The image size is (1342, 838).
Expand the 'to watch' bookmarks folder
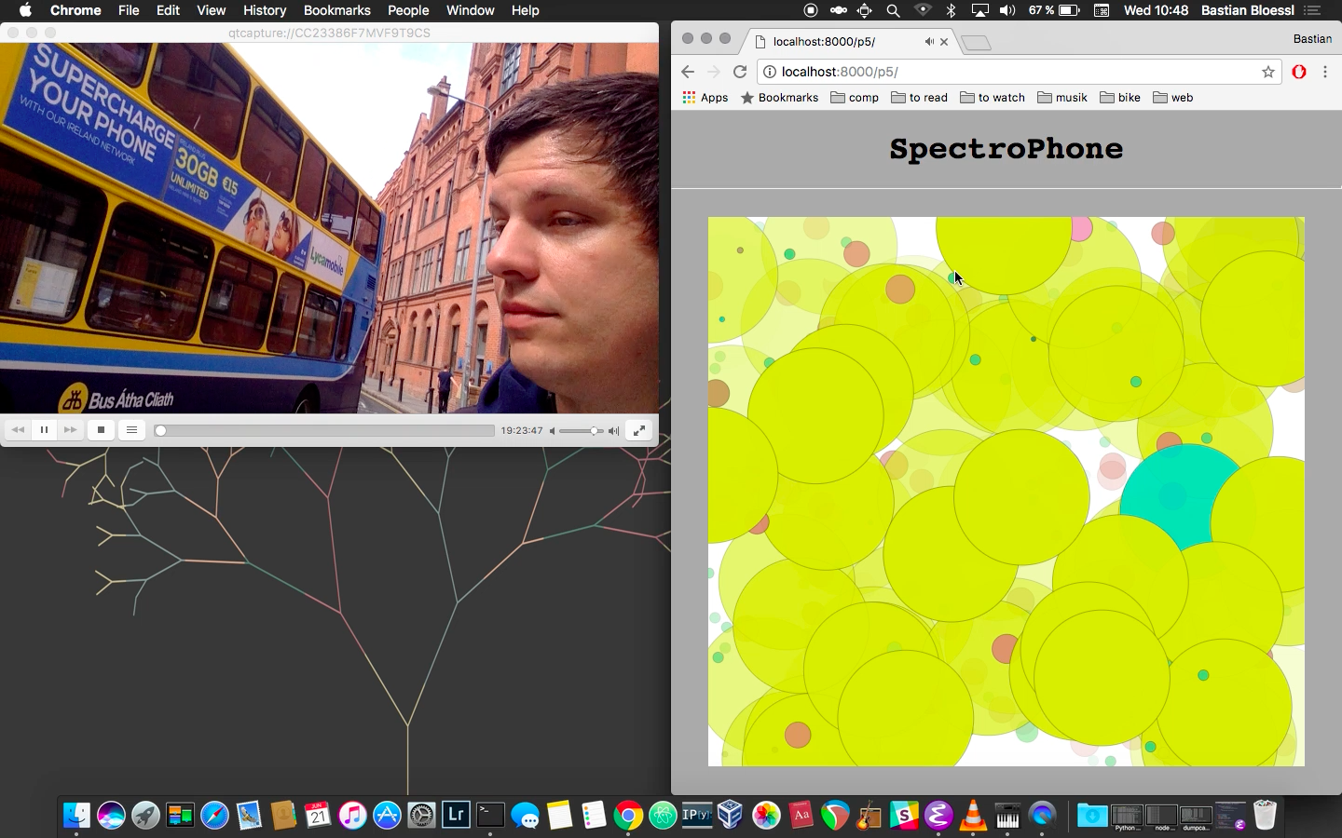click(993, 98)
